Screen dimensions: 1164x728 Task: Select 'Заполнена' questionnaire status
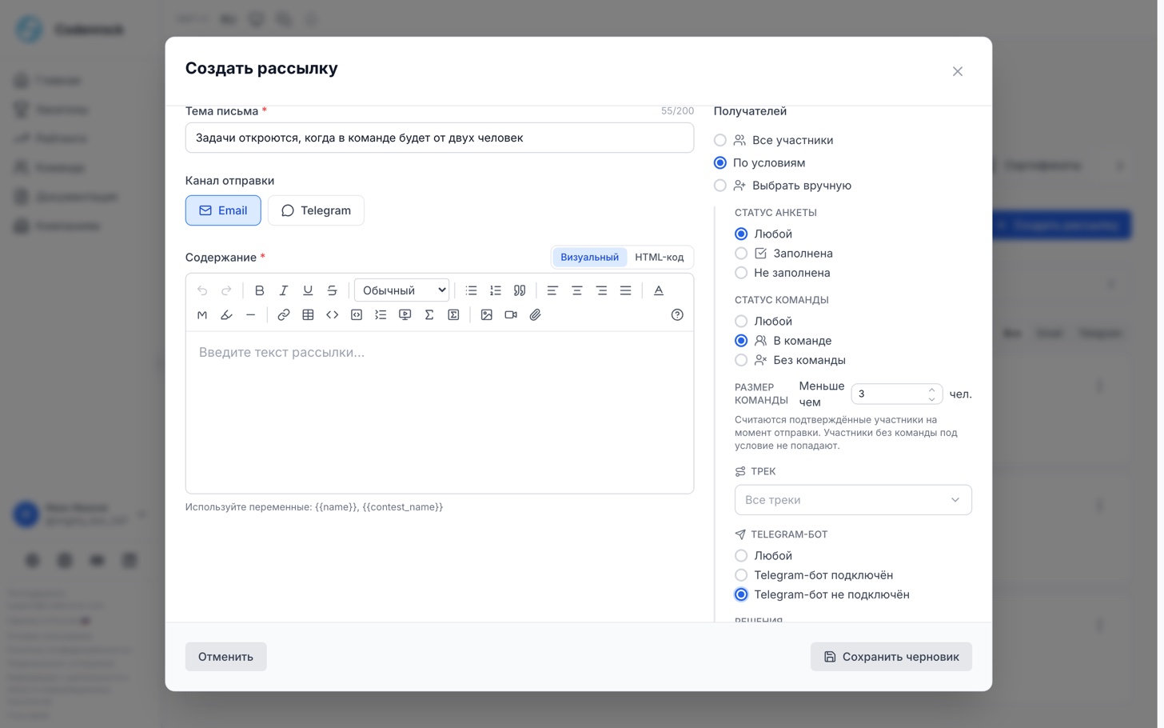tap(783, 254)
